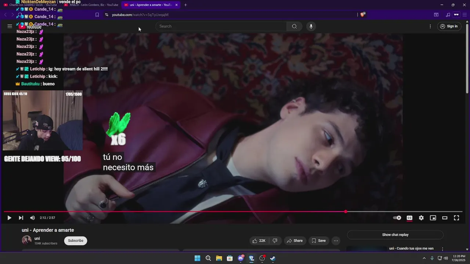
Task: Open the uni channel name link
Action: pyautogui.click(x=37, y=238)
